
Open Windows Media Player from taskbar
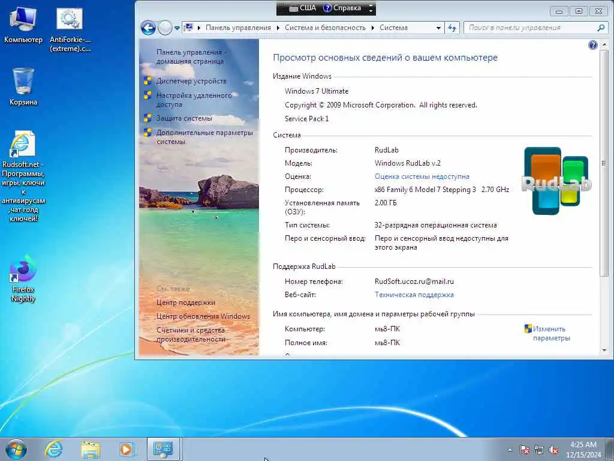coord(127,449)
